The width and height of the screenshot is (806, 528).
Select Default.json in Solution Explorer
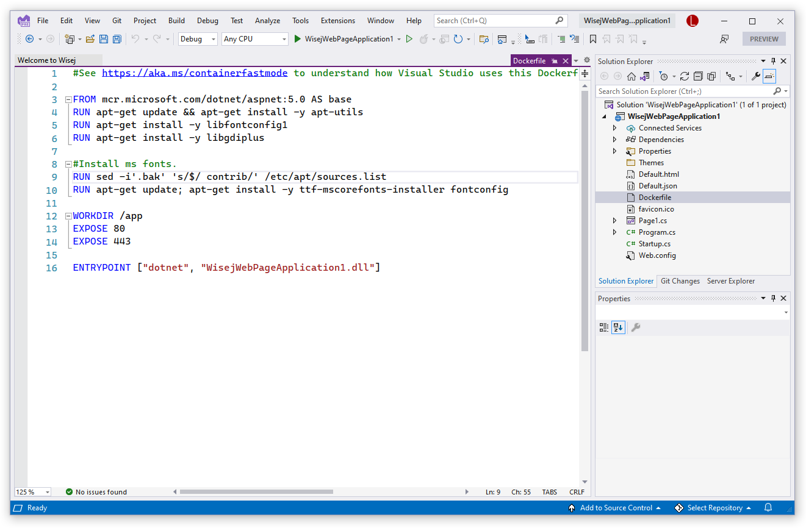[x=658, y=186]
